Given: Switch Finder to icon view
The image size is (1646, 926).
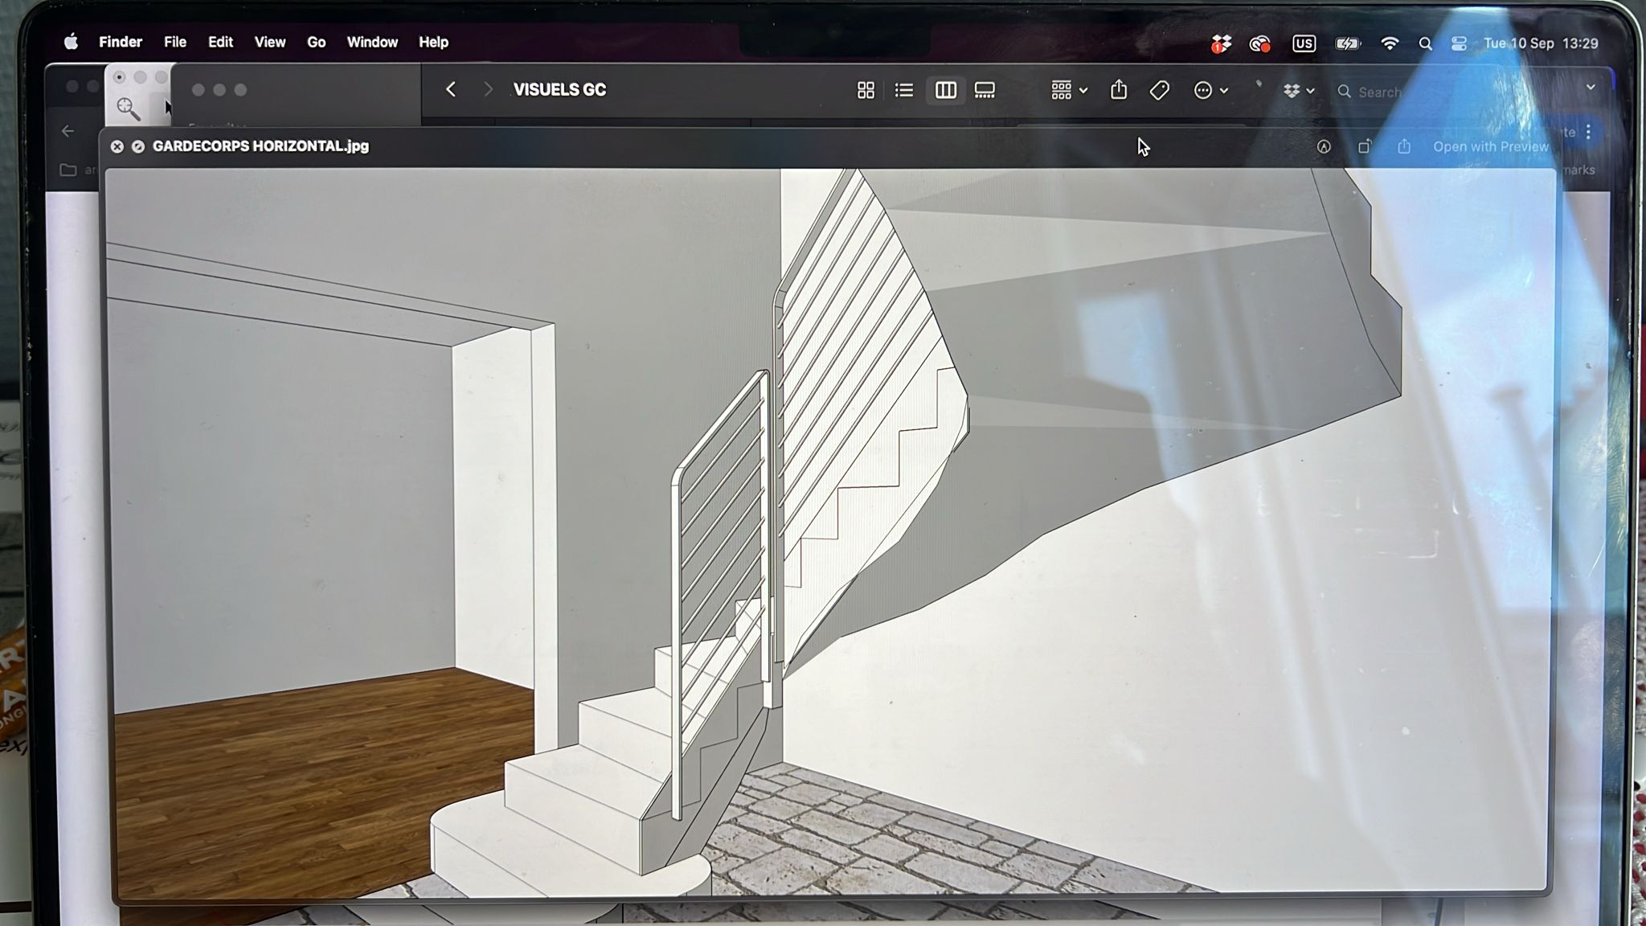Looking at the screenshot, I should coord(866,90).
